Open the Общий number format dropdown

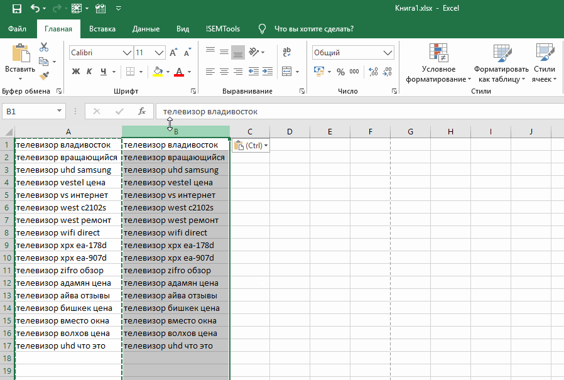(388, 53)
